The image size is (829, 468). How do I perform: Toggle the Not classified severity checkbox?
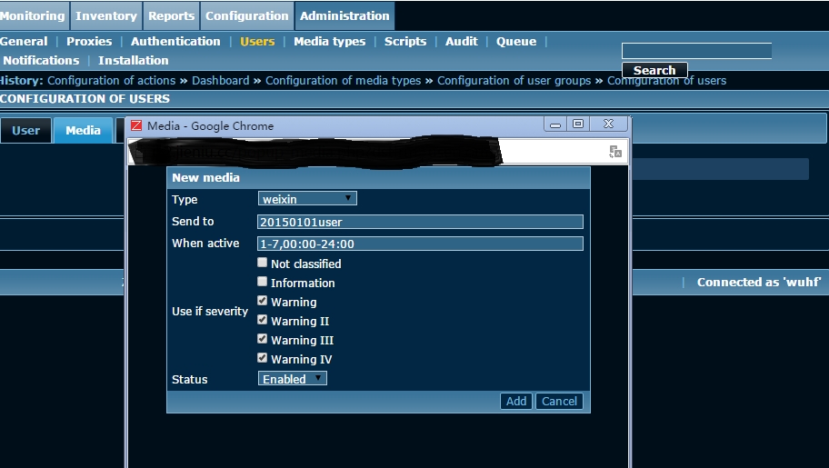tap(262, 263)
